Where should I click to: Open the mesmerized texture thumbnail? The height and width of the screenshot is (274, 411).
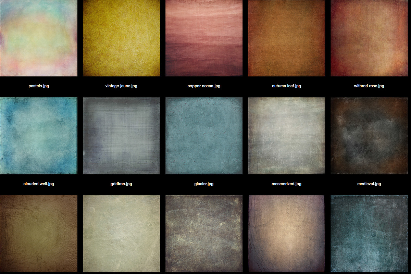click(286, 136)
